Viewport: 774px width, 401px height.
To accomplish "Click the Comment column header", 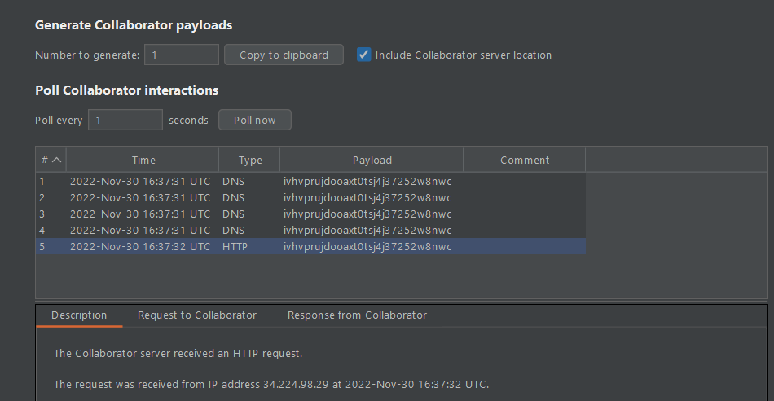I will [525, 160].
